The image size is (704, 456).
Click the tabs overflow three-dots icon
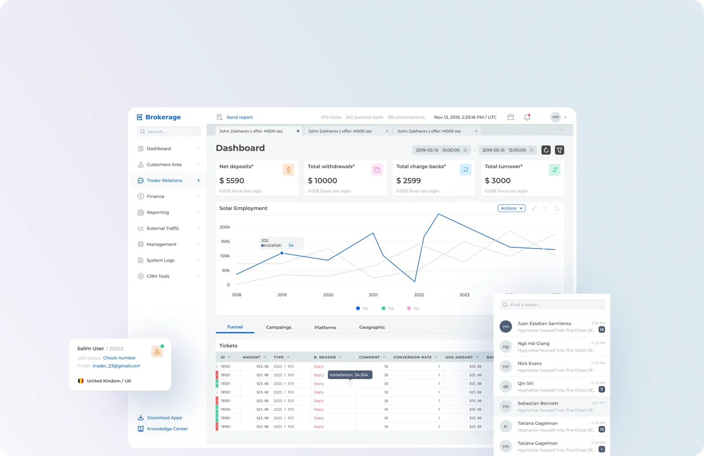click(561, 130)
